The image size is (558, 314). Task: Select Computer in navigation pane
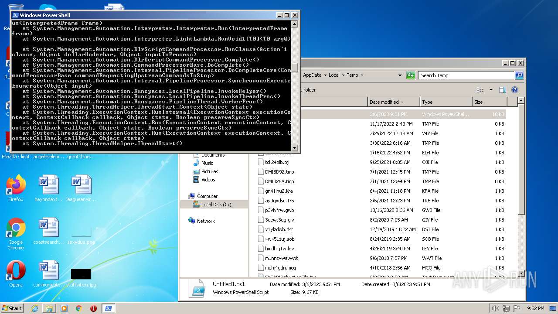tap(207, 196)
